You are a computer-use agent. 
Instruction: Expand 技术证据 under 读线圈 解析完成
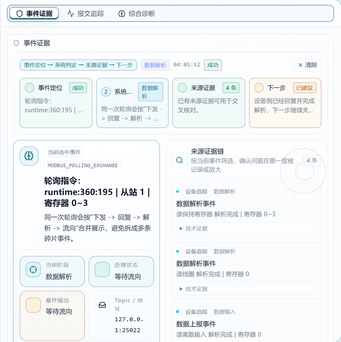(247, 289)
